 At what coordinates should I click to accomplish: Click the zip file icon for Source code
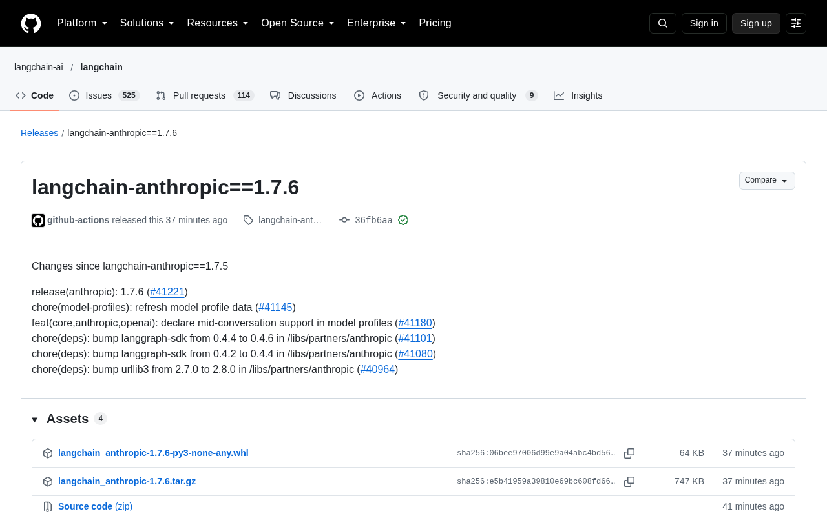[48, 507]
